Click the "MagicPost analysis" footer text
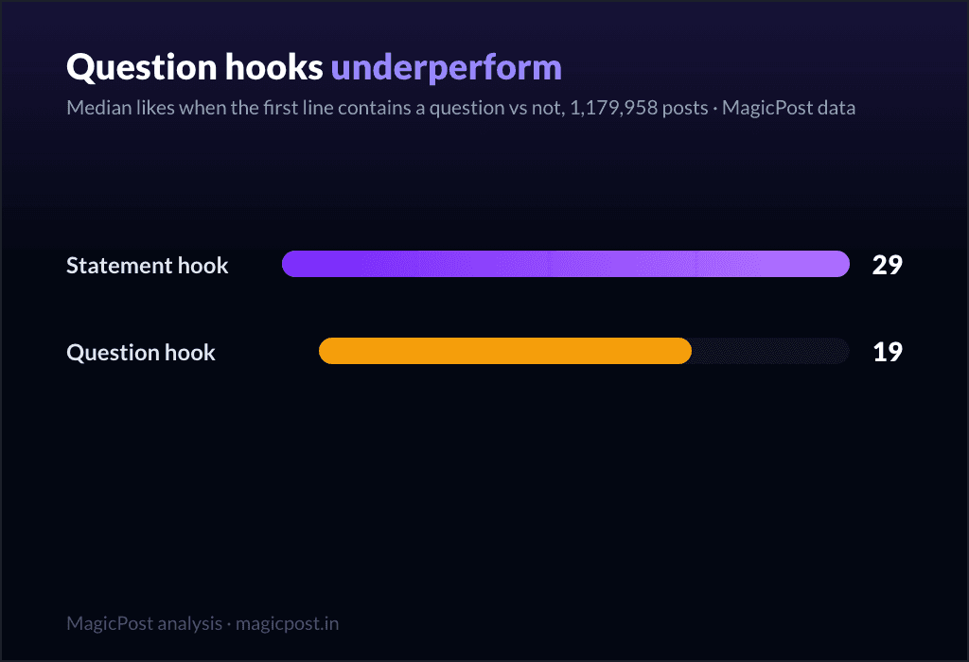969x662 pixels. (x=144, y=623)
